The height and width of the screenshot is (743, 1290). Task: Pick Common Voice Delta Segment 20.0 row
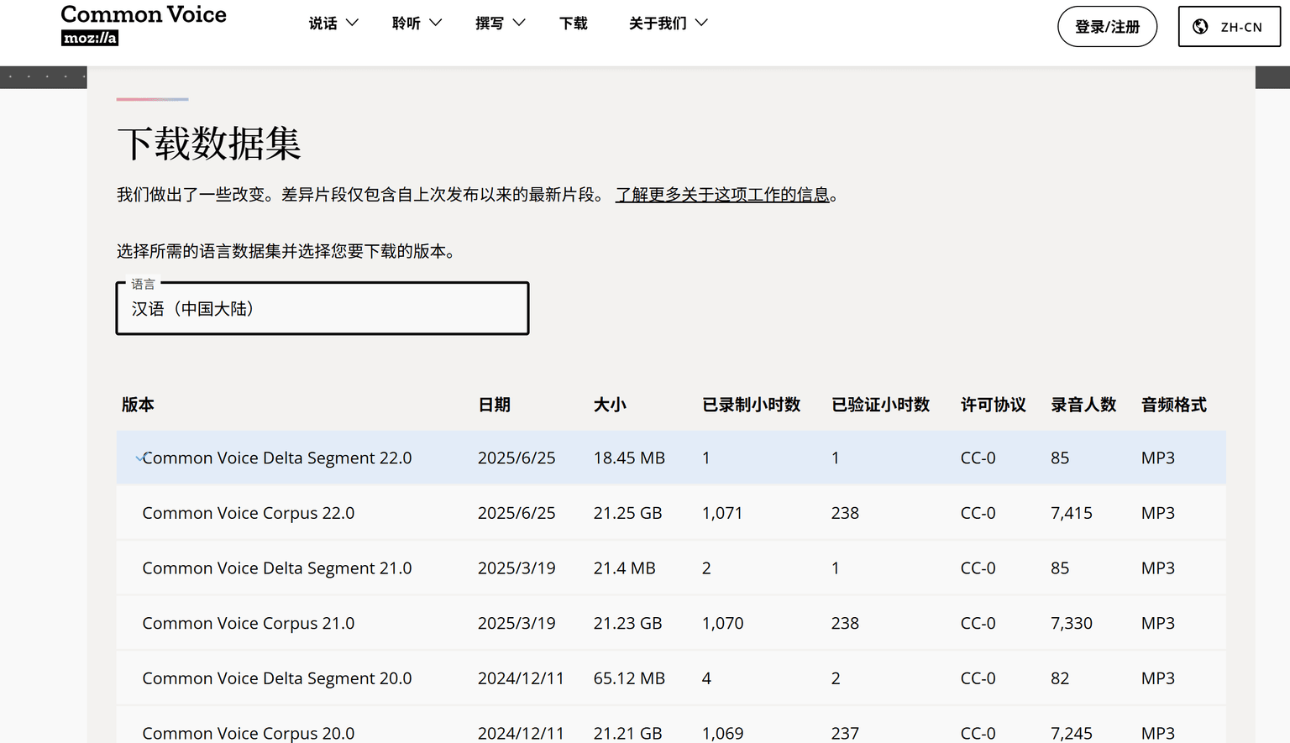point(671,678)
